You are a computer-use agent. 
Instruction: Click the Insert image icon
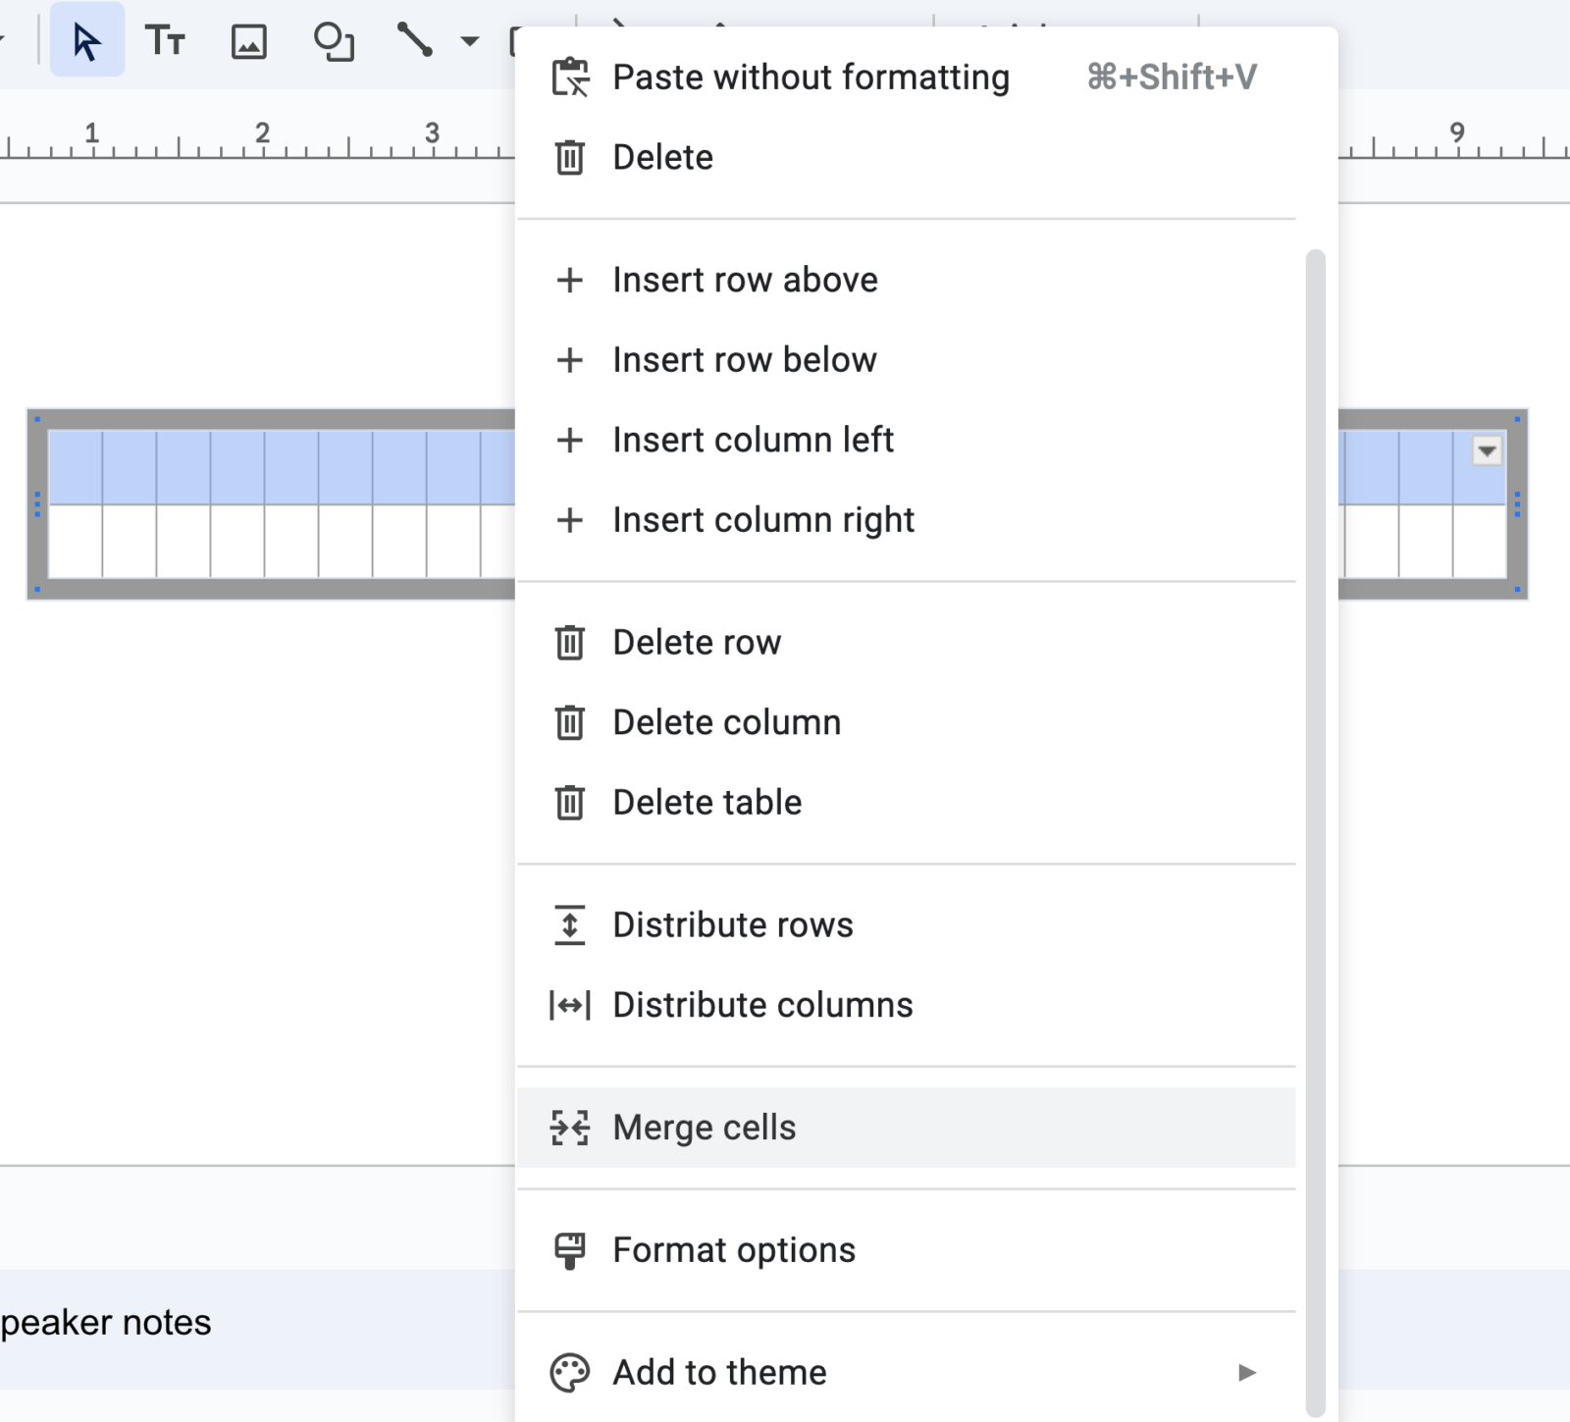point(249,41)
